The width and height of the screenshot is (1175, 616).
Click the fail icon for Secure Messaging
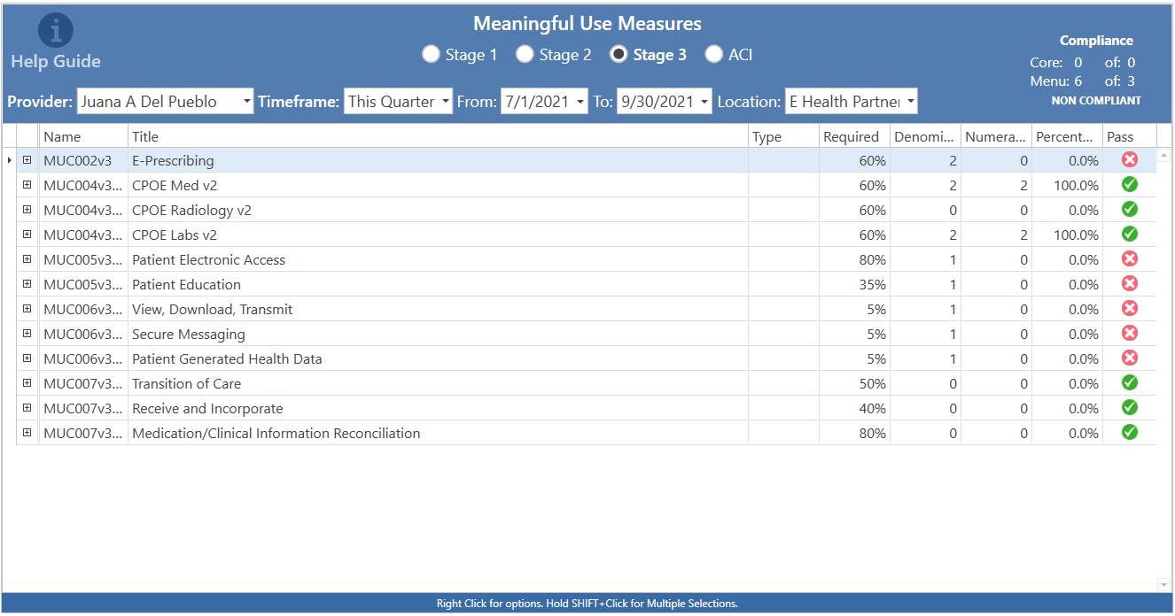[1130, 334]
